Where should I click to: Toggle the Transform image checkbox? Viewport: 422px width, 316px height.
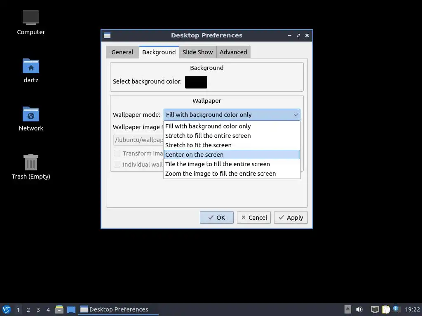point(117,153)
